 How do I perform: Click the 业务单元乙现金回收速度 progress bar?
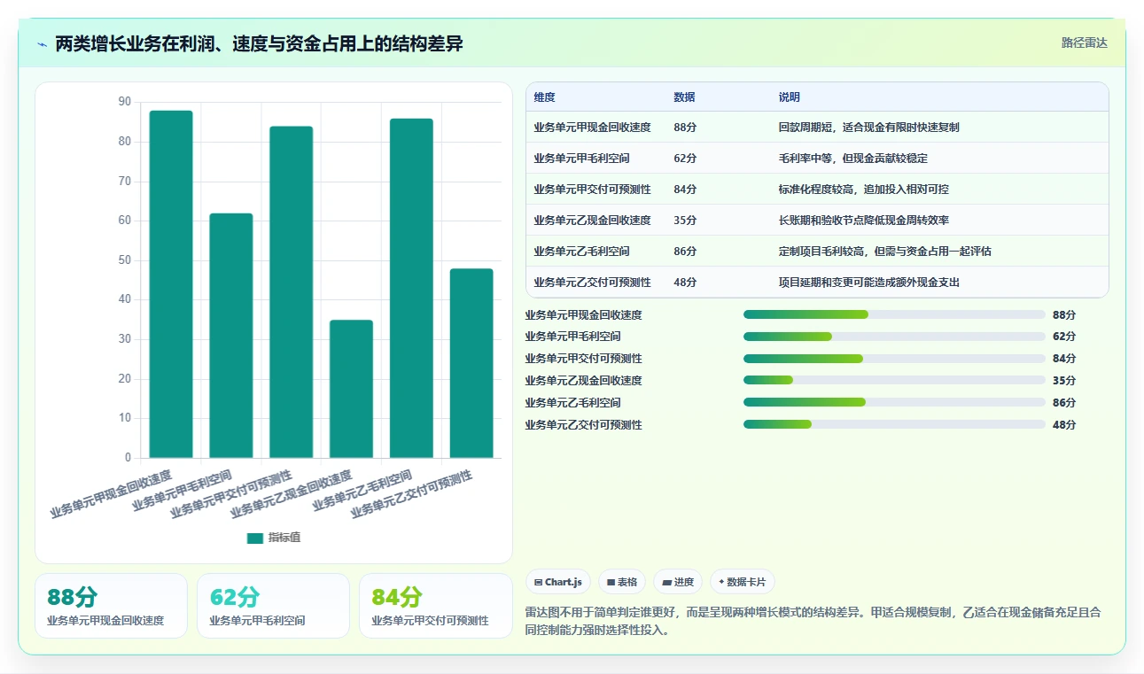pos(894,381)
